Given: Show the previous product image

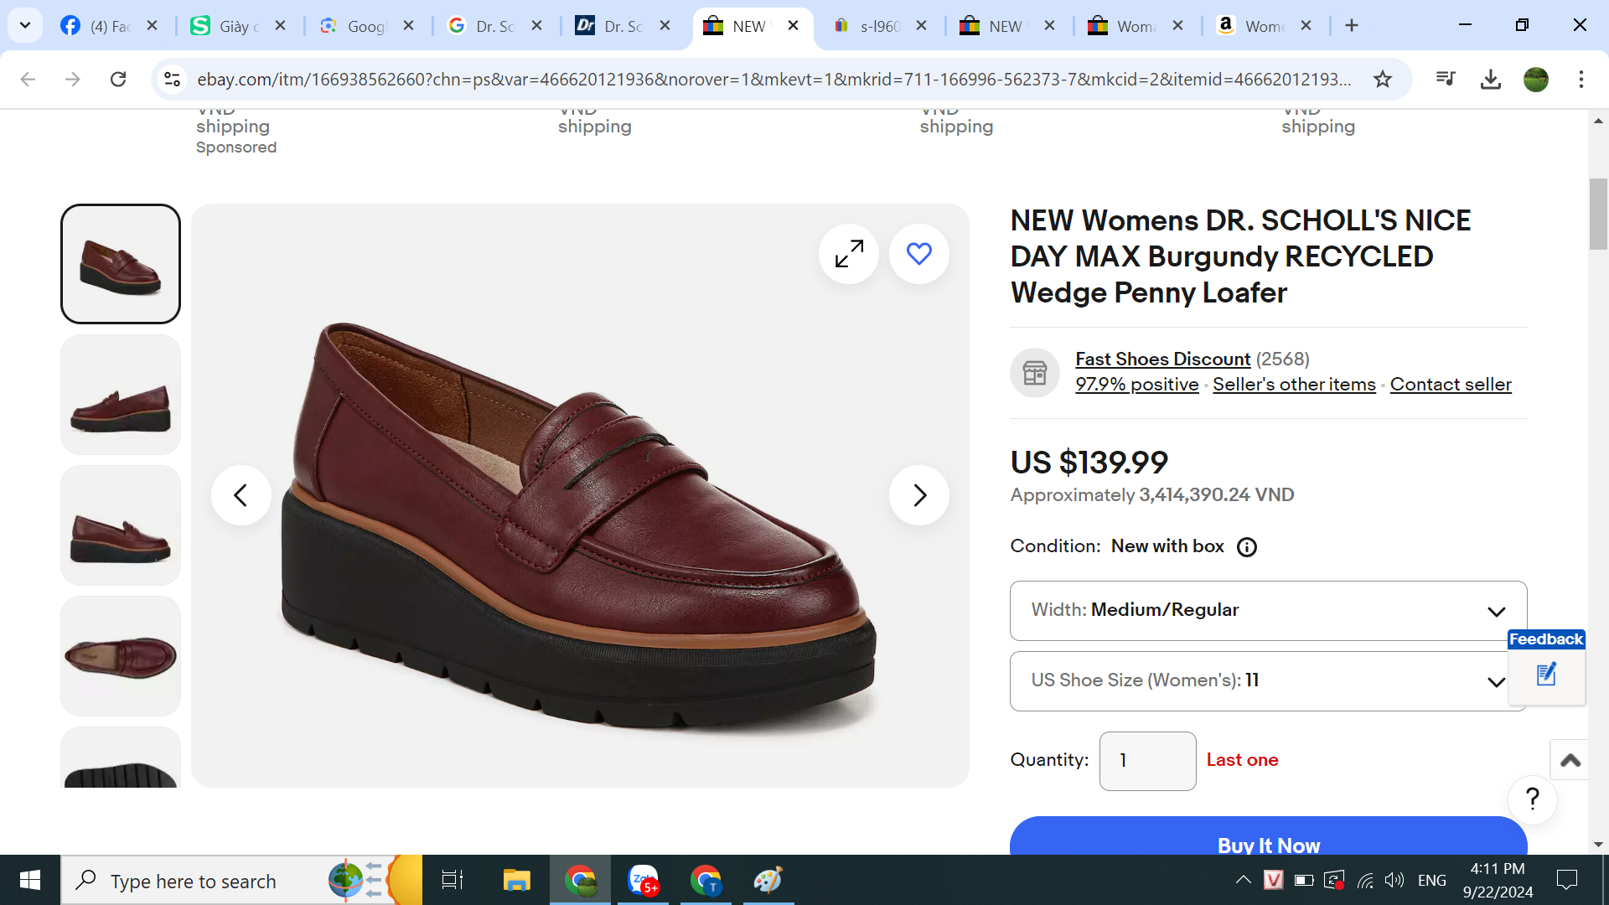Looking at the screenshot, I should point(241,495).
